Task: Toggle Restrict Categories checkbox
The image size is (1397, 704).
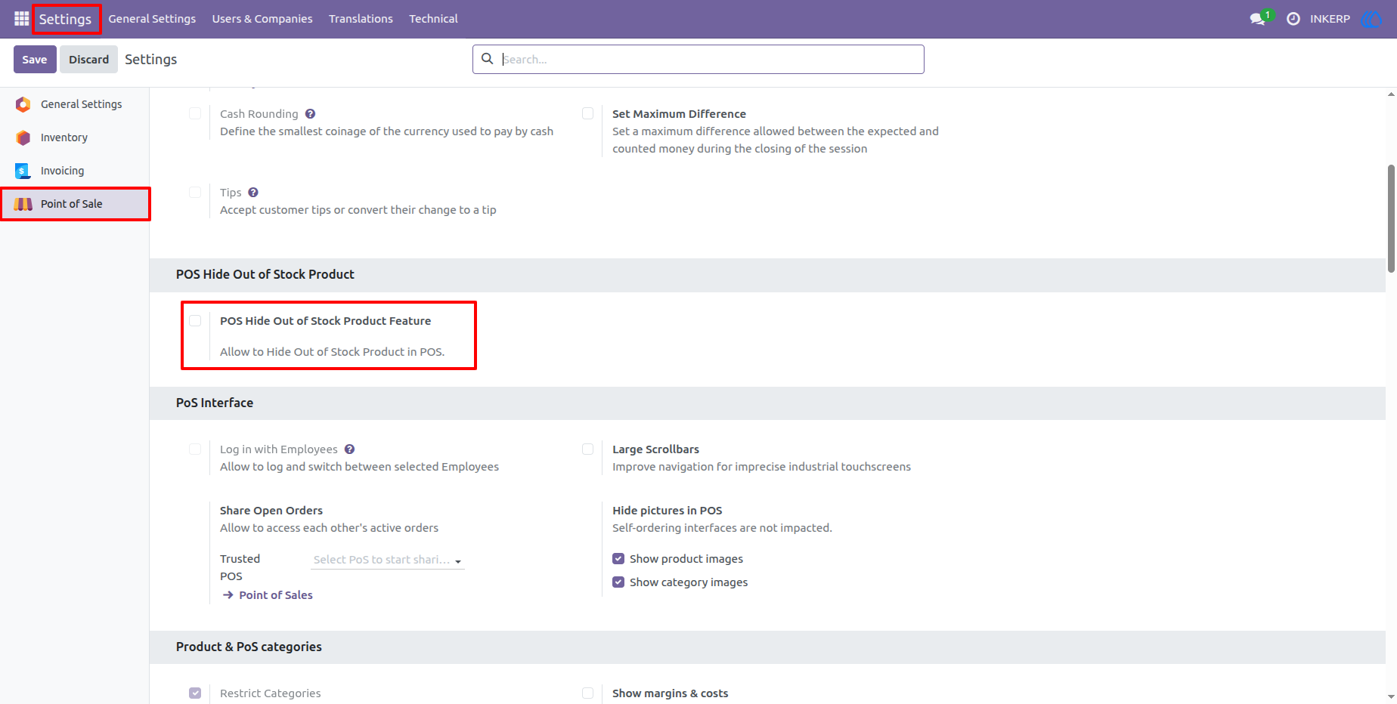Action: 195,693
